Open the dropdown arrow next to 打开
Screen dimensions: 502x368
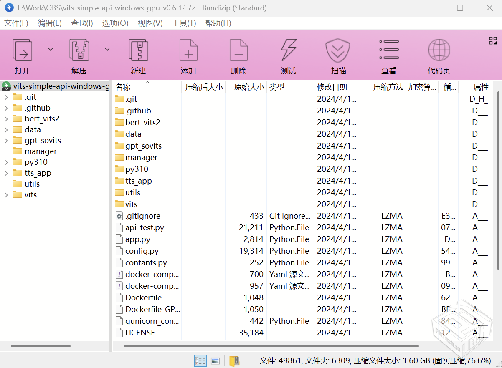click(x=51, y=49)
